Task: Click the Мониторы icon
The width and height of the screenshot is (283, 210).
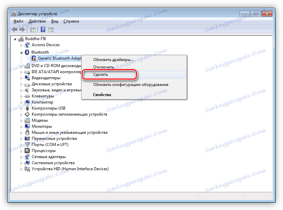Action: (27, 126)
